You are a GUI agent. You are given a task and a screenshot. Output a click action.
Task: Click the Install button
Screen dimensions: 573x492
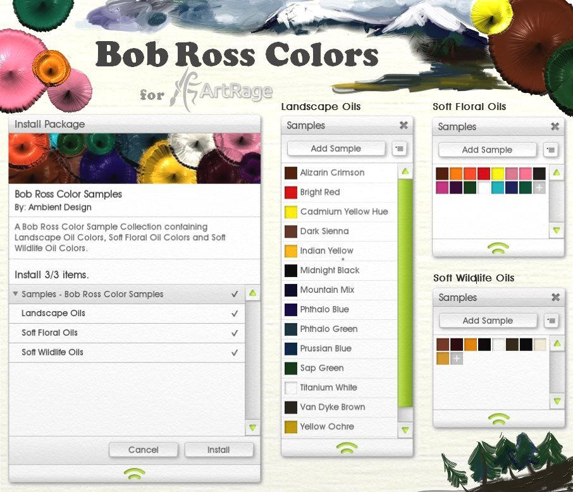pyautogui.click(x=219, y=450)
